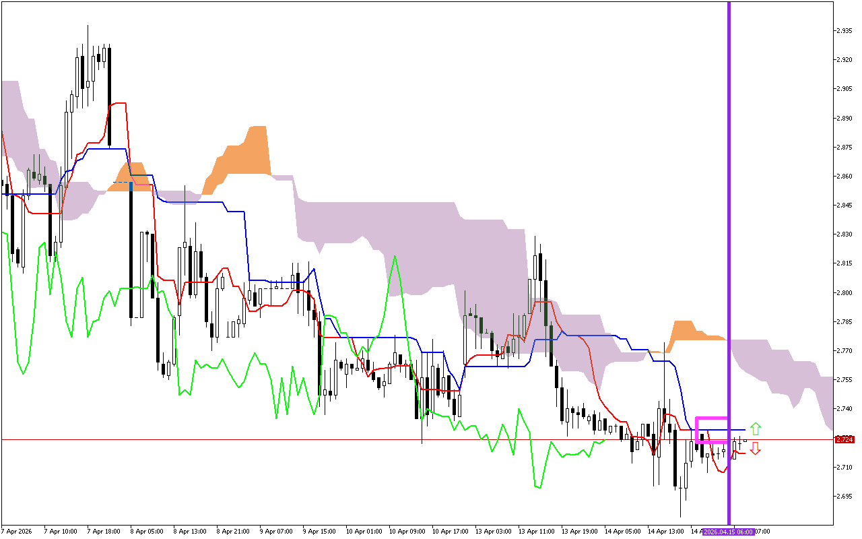Click the 10 Apr 09:00 time axis label
The height and width of the screenshot is (539, 862).
point(406,532)
